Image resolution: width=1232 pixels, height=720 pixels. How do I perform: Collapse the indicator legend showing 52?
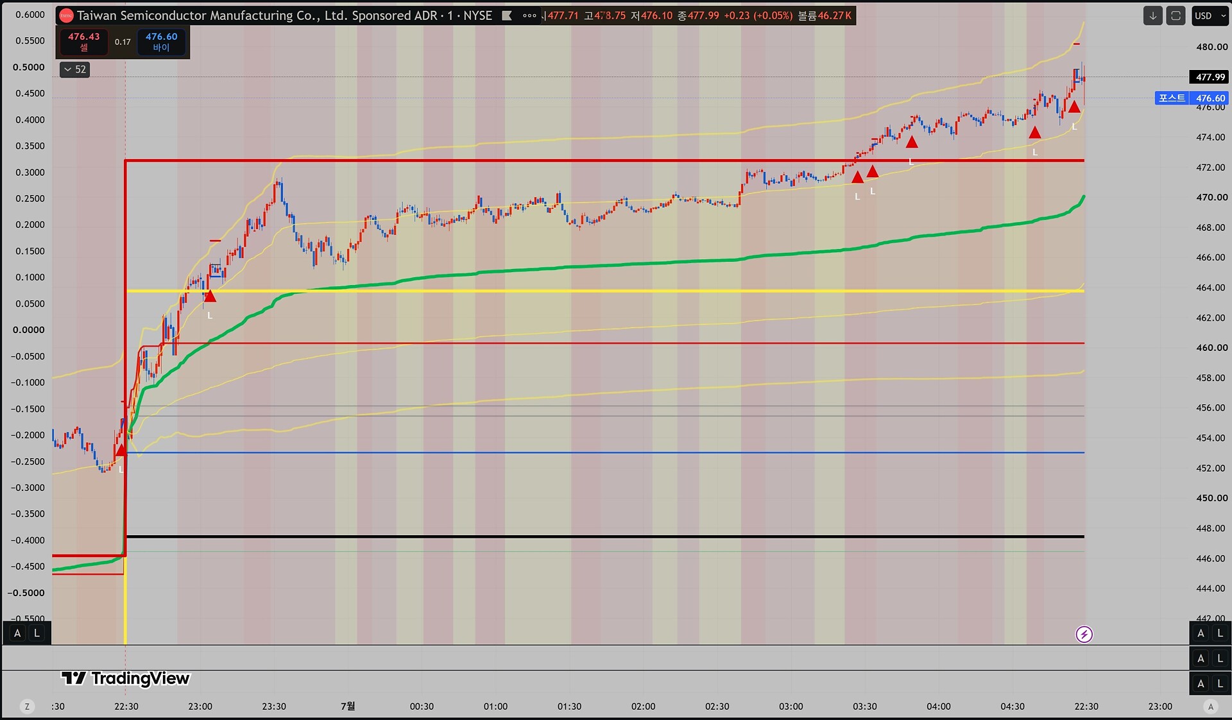coord(74,69)
